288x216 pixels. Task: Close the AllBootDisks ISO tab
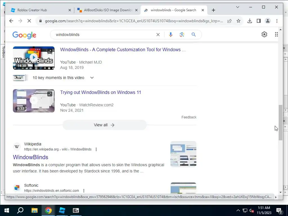click(x=136, y=10)
